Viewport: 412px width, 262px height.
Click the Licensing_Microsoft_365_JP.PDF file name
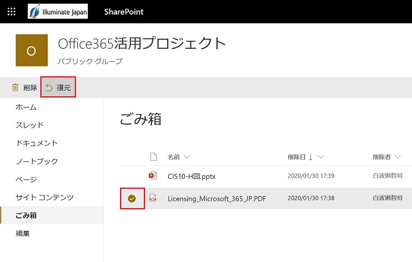click(217, 198)
